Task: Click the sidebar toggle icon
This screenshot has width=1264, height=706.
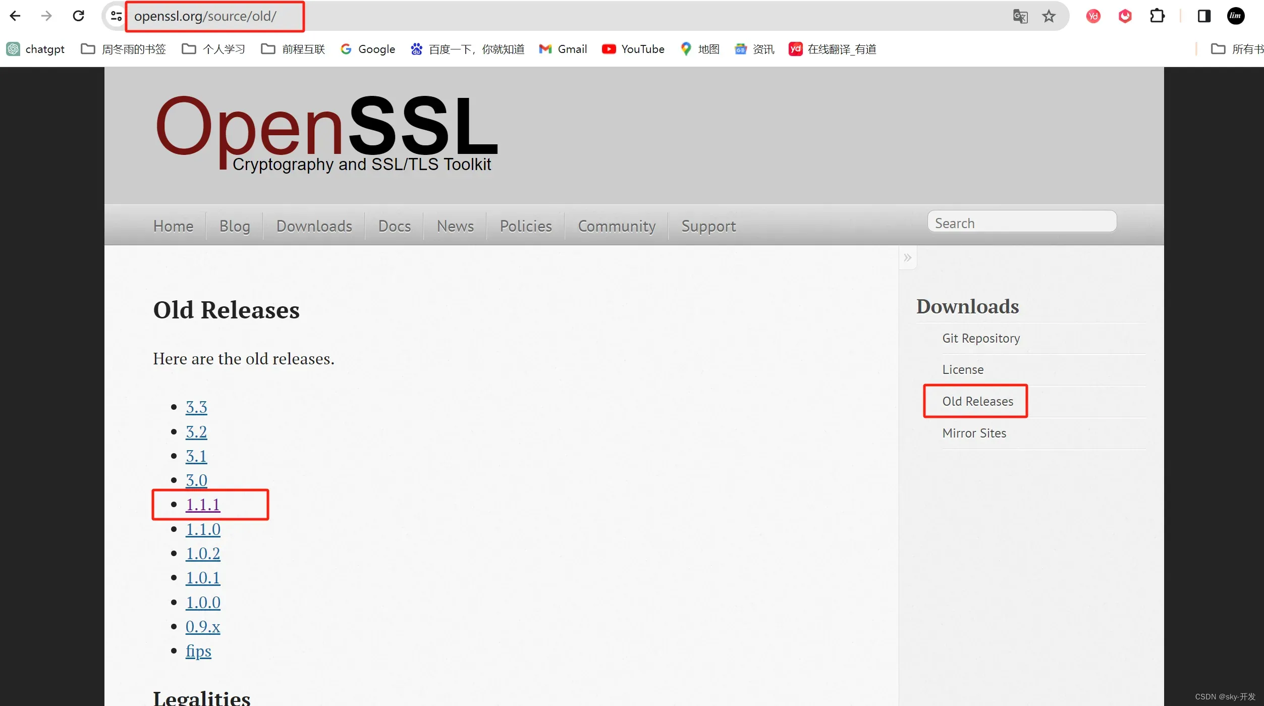Action: [908, 257]
